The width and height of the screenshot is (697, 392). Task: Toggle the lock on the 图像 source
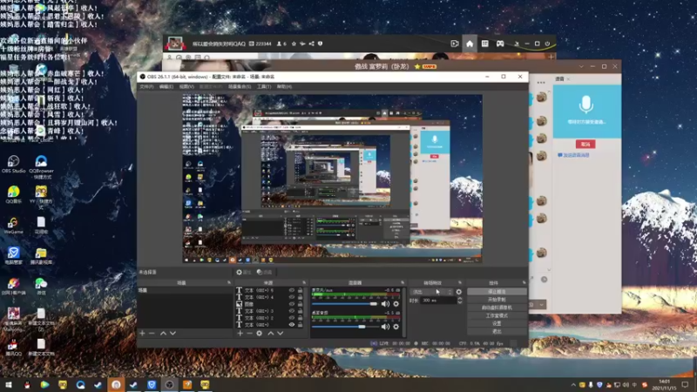tap(300, 304)
